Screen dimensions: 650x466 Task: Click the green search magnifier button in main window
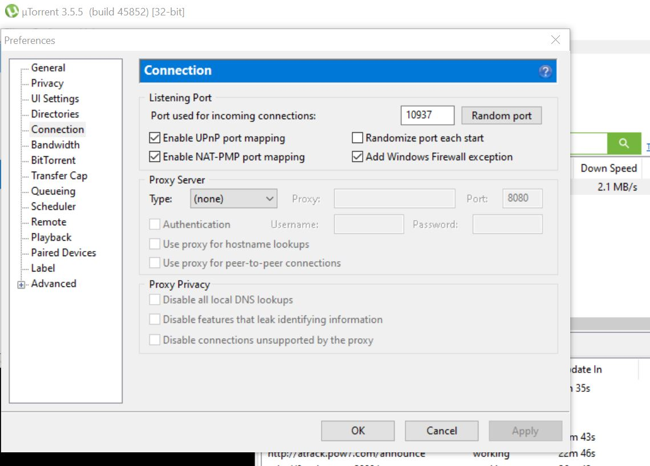click(624, 143)
